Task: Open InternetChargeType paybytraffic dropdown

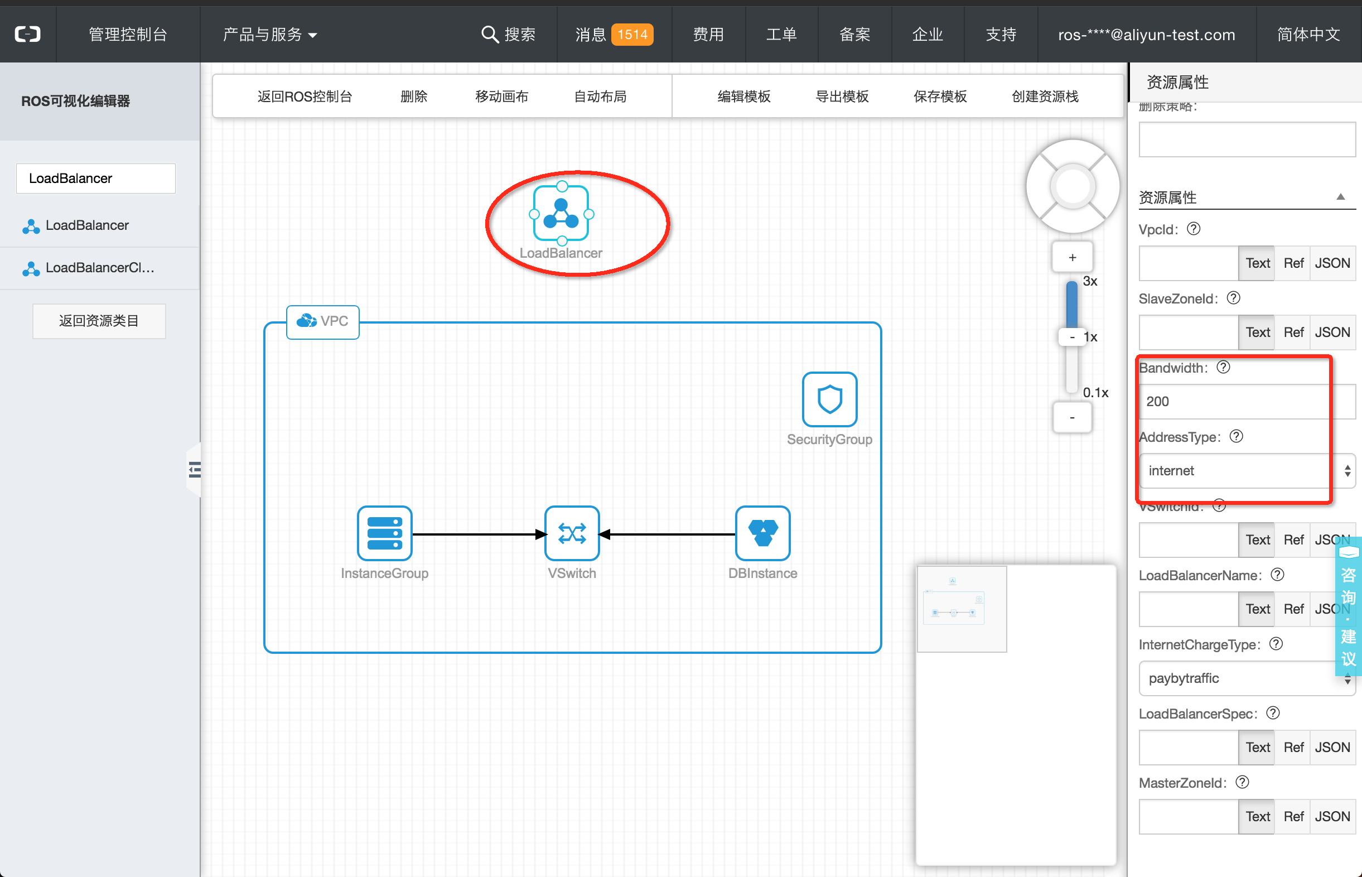Action: click(x=1247, y=678)
